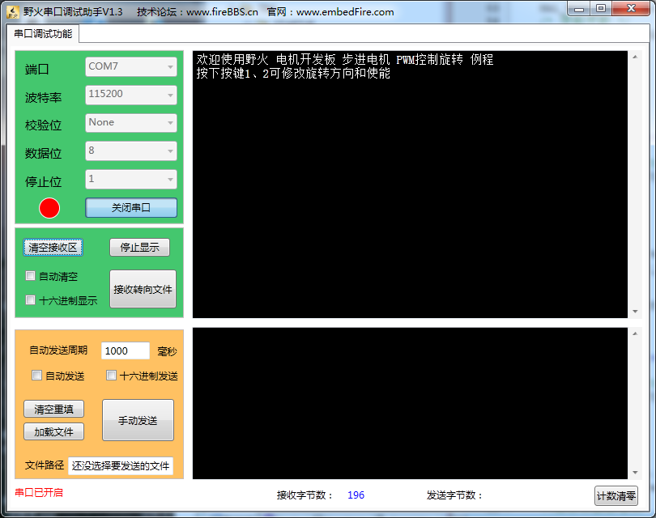Click the send area scroll up arrow
This screenshot has height=518, width=656.
pyautogui.click(x=635, y=333)
